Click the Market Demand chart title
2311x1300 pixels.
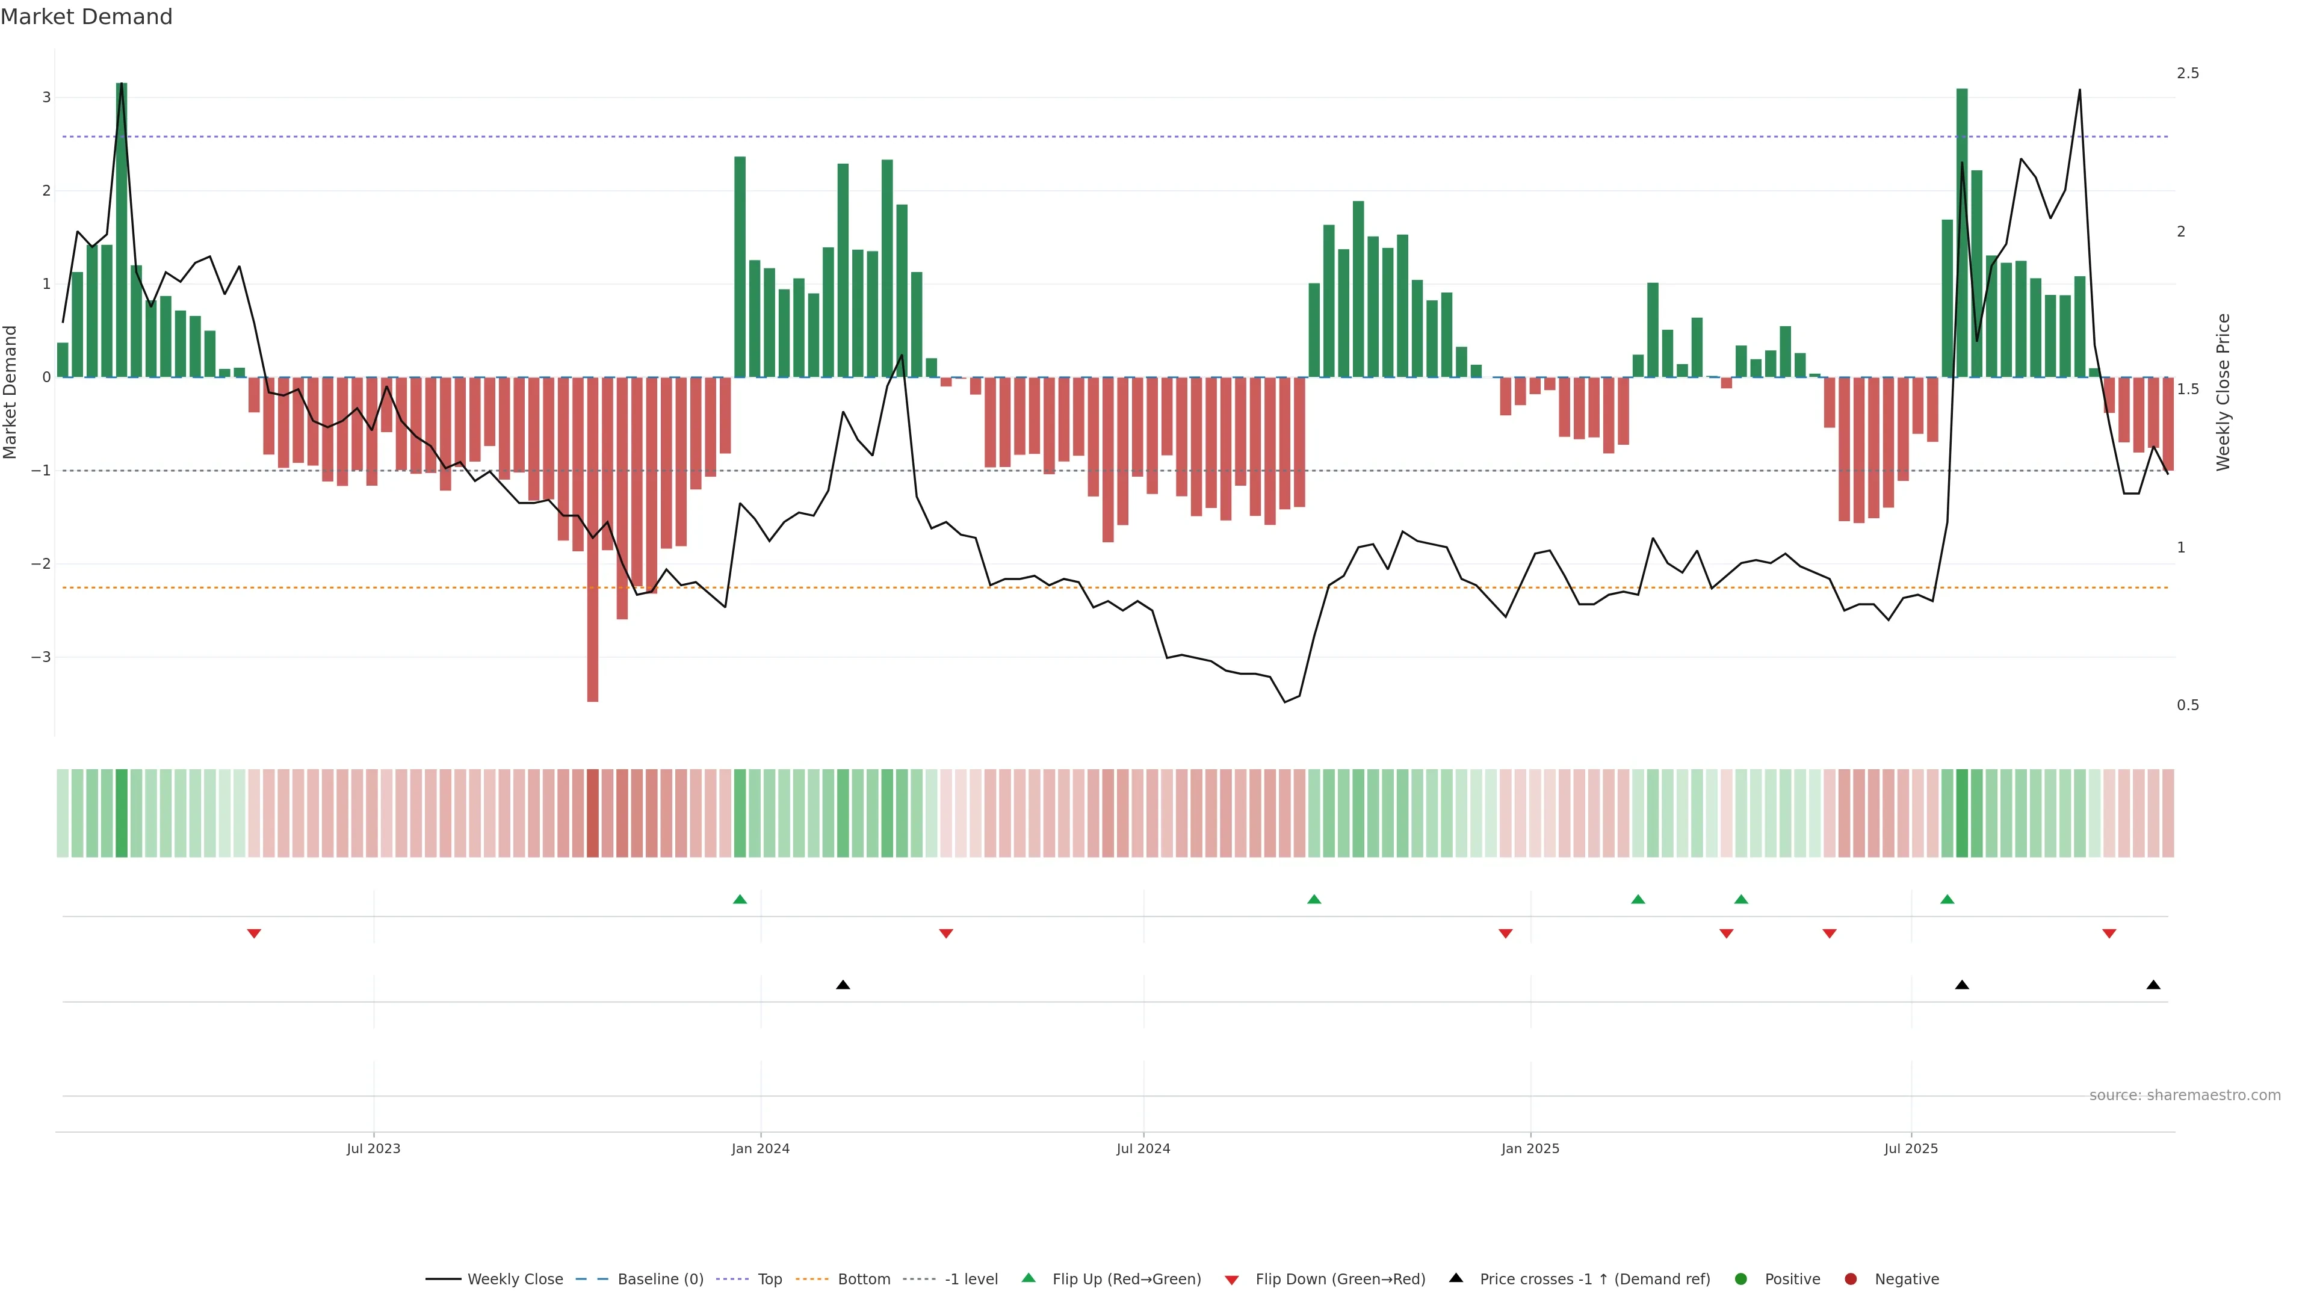[x=86, y=17]
